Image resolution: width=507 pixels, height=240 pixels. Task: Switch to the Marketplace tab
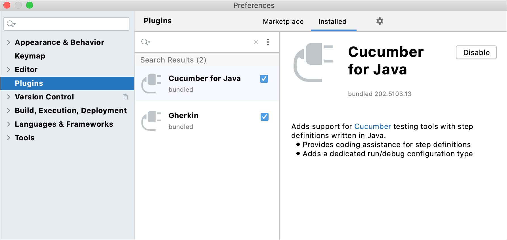(283, 21)
